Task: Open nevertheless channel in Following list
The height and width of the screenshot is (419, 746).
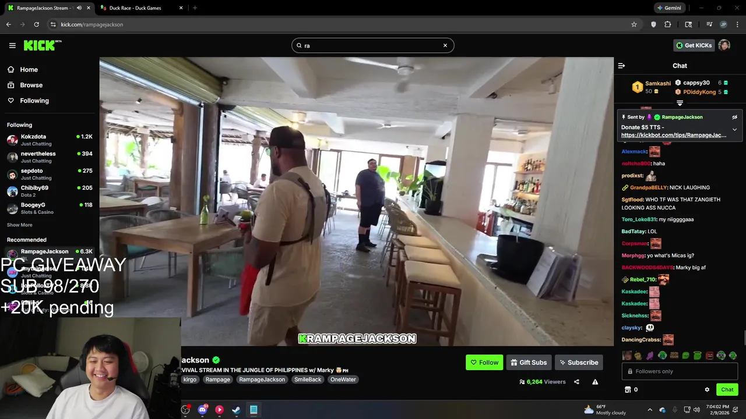Action: pos(50,157)
